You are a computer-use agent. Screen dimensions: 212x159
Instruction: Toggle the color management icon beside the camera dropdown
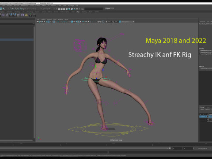(120, 22)
